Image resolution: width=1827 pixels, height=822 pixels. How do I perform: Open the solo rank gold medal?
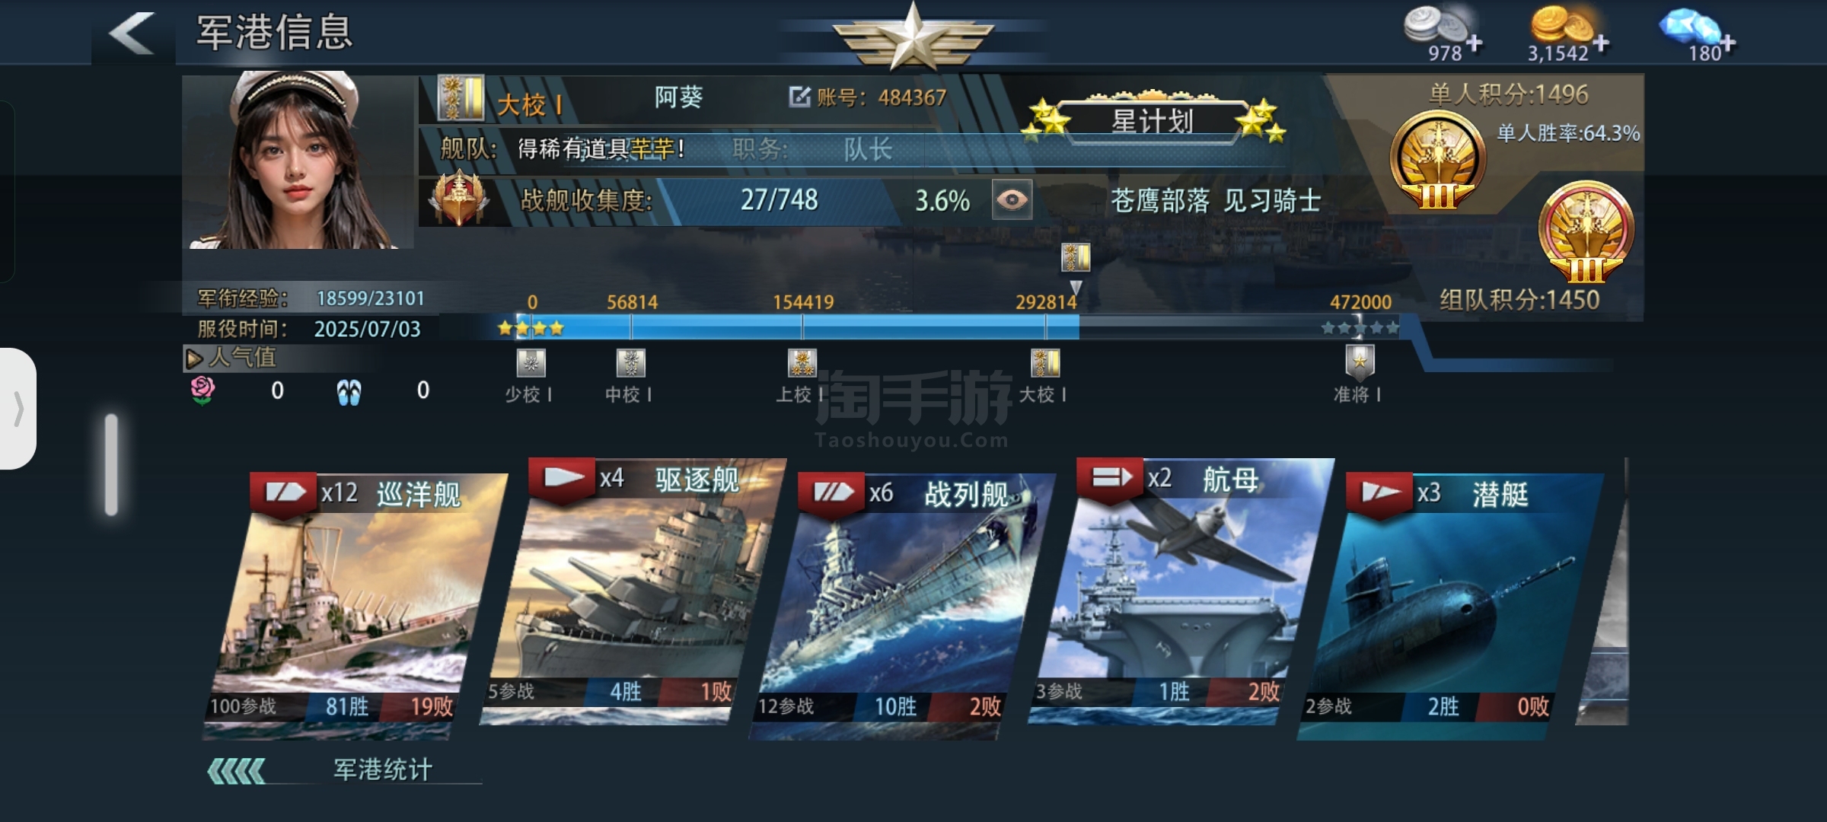[x=1437, y=161]
